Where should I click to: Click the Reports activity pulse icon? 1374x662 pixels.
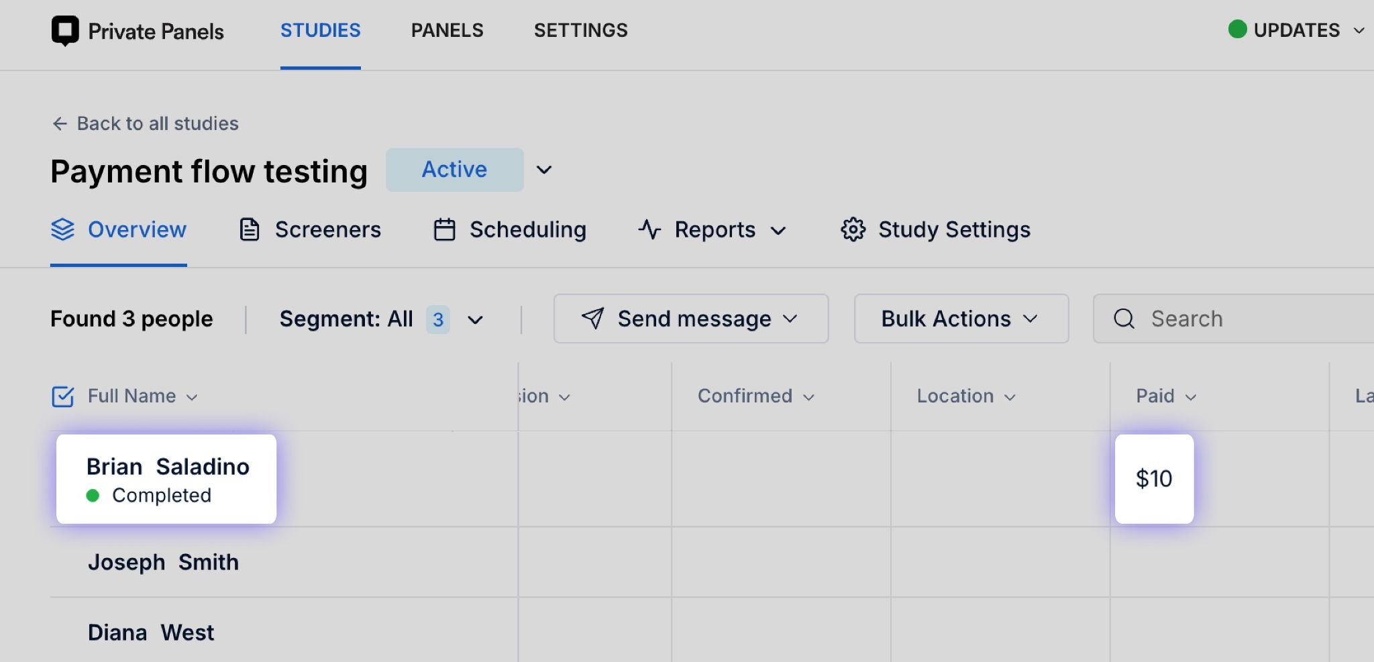pos(649,229)
